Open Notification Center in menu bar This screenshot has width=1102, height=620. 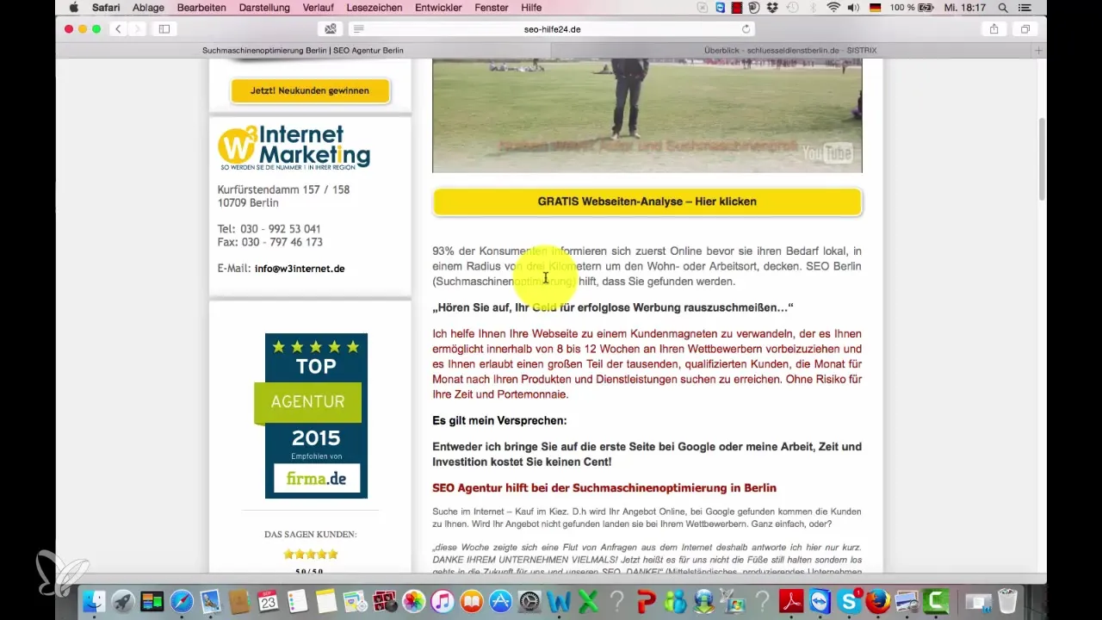point(1025,8)
